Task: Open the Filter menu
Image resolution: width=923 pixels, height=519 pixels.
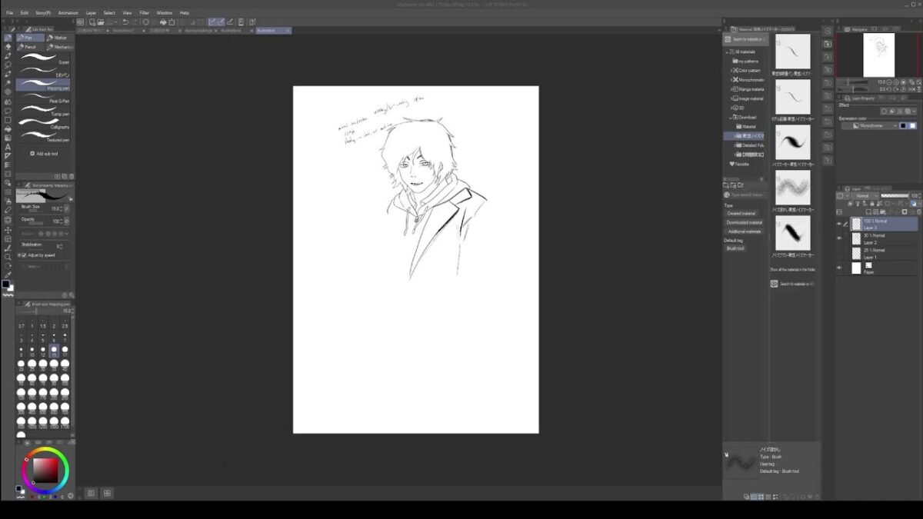Action: pyautogui.click(x=144, y=13)
